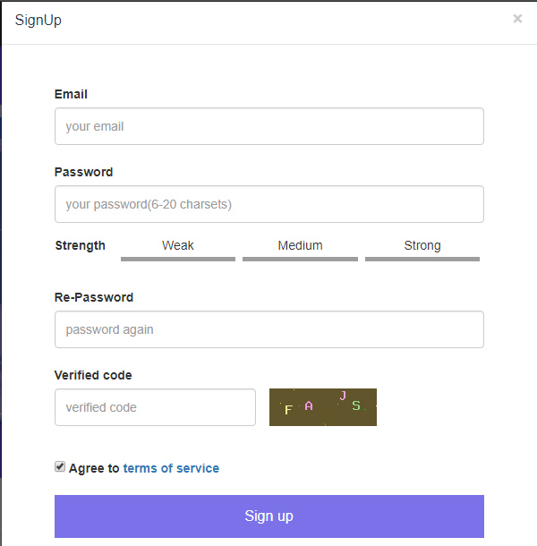
Task: Click the Strong strength label
Action: [422, 245]
